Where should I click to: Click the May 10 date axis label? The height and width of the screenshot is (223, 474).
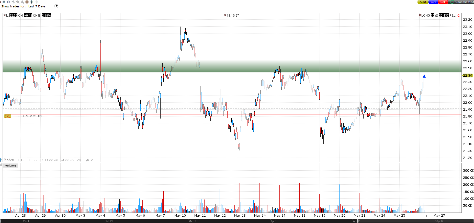pyautogui.click(x=180, y=215)
